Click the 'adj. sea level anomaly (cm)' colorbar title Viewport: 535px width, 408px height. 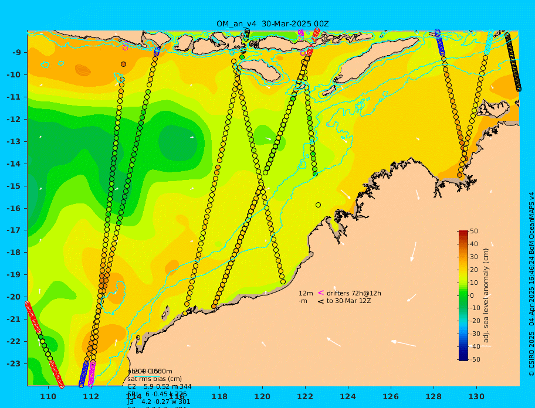(x=486, y=295)
